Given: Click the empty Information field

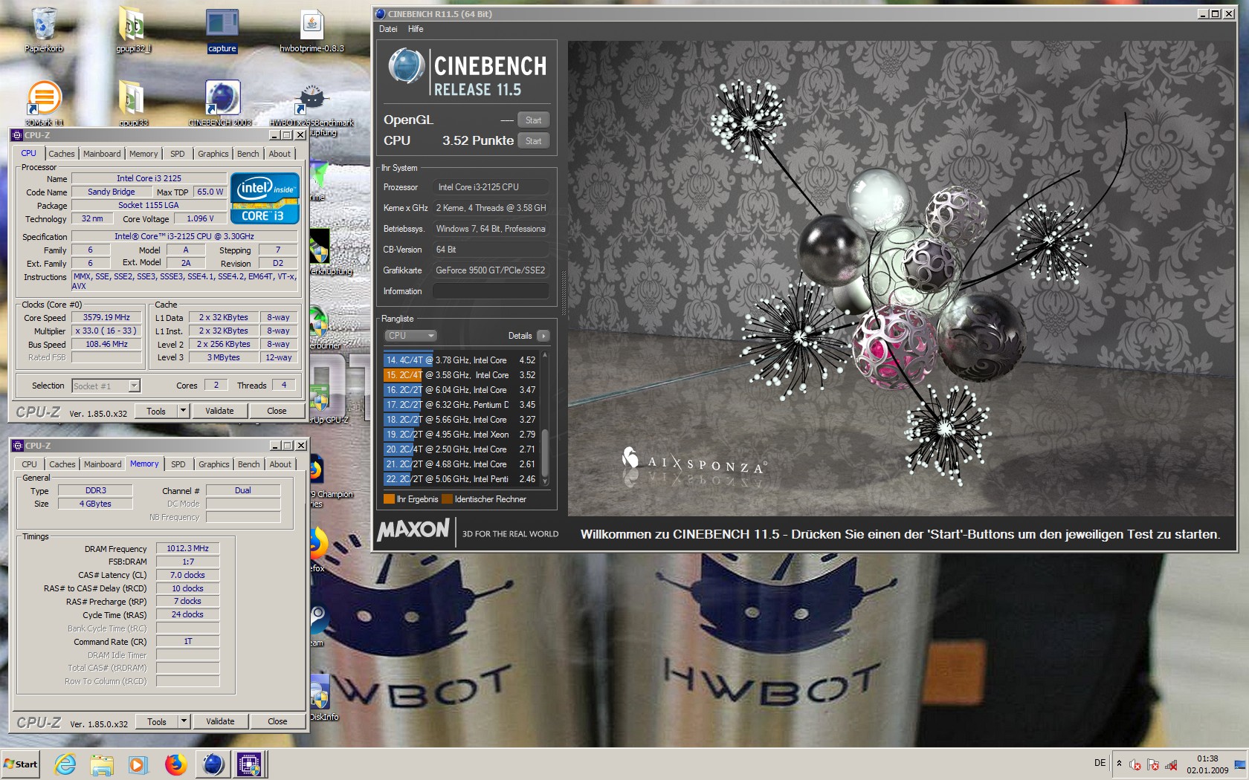Looking at the screenshot, I should point(491,291).
